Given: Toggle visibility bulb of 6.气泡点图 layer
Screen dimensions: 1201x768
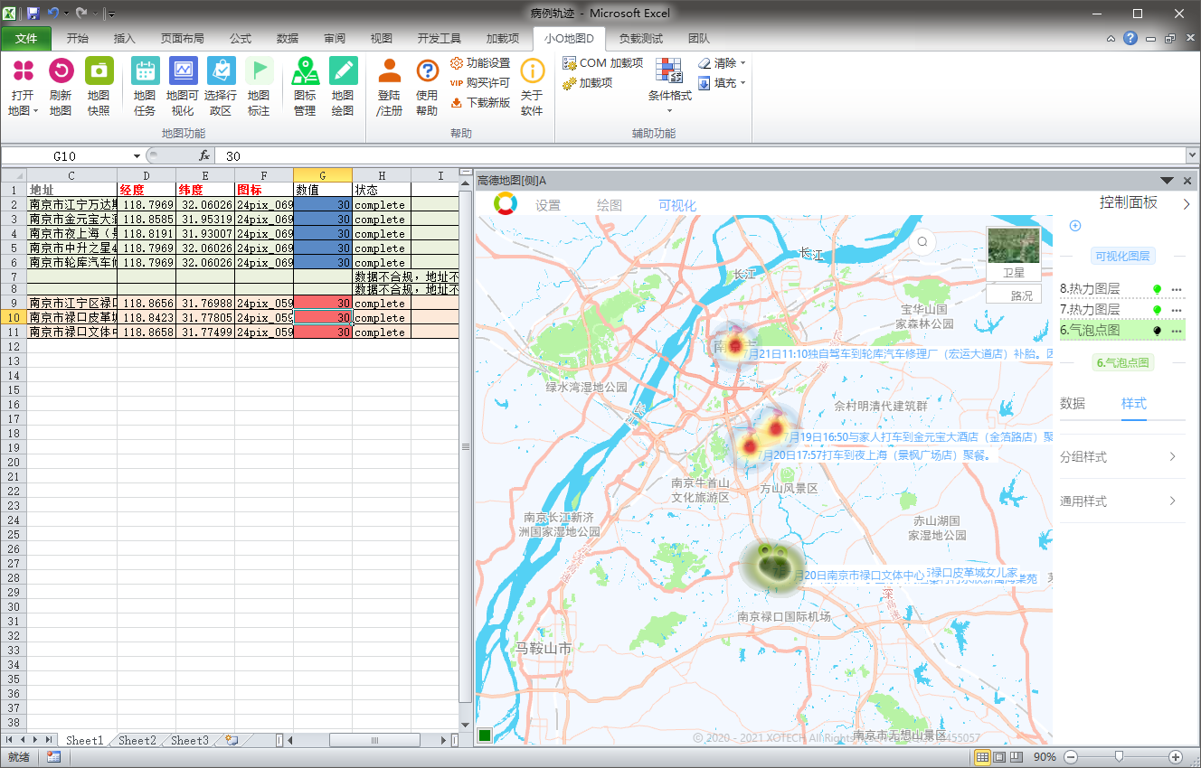Looking at the screenshot, I should point(1157,332).
